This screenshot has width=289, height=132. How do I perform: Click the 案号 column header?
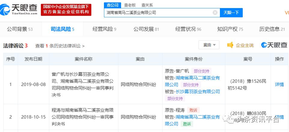point(248,59)
